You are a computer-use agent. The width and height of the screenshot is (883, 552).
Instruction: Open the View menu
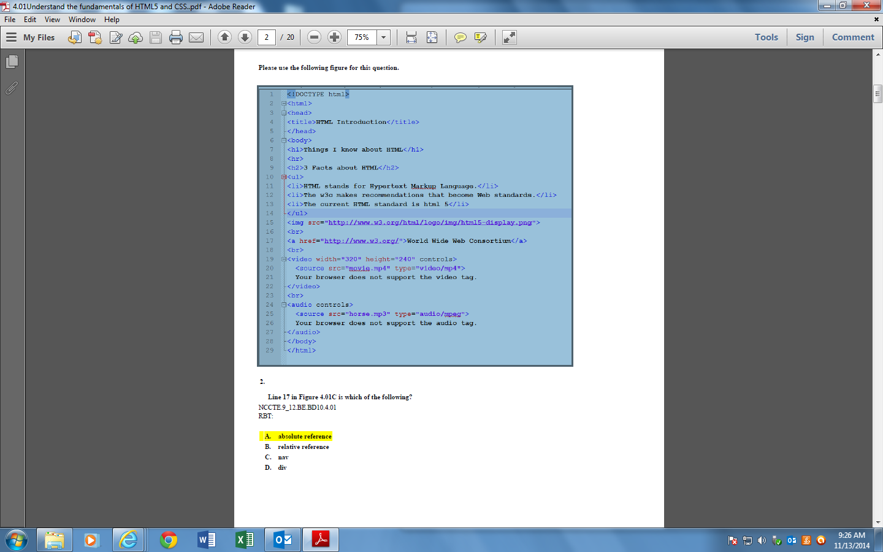pos(52,20)
